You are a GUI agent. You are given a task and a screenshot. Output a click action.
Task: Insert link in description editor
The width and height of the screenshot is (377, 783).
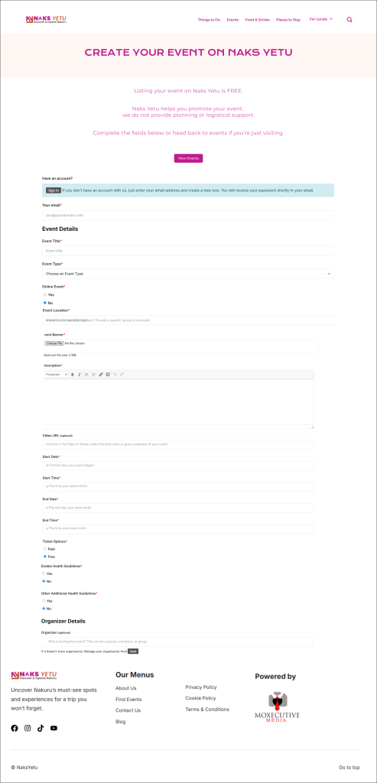[x=100, y=375]
